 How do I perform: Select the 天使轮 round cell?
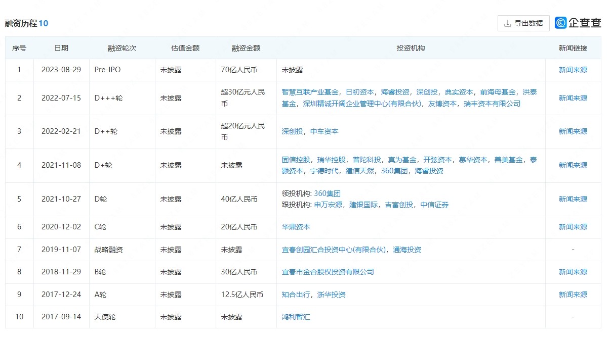pos(105,317)
